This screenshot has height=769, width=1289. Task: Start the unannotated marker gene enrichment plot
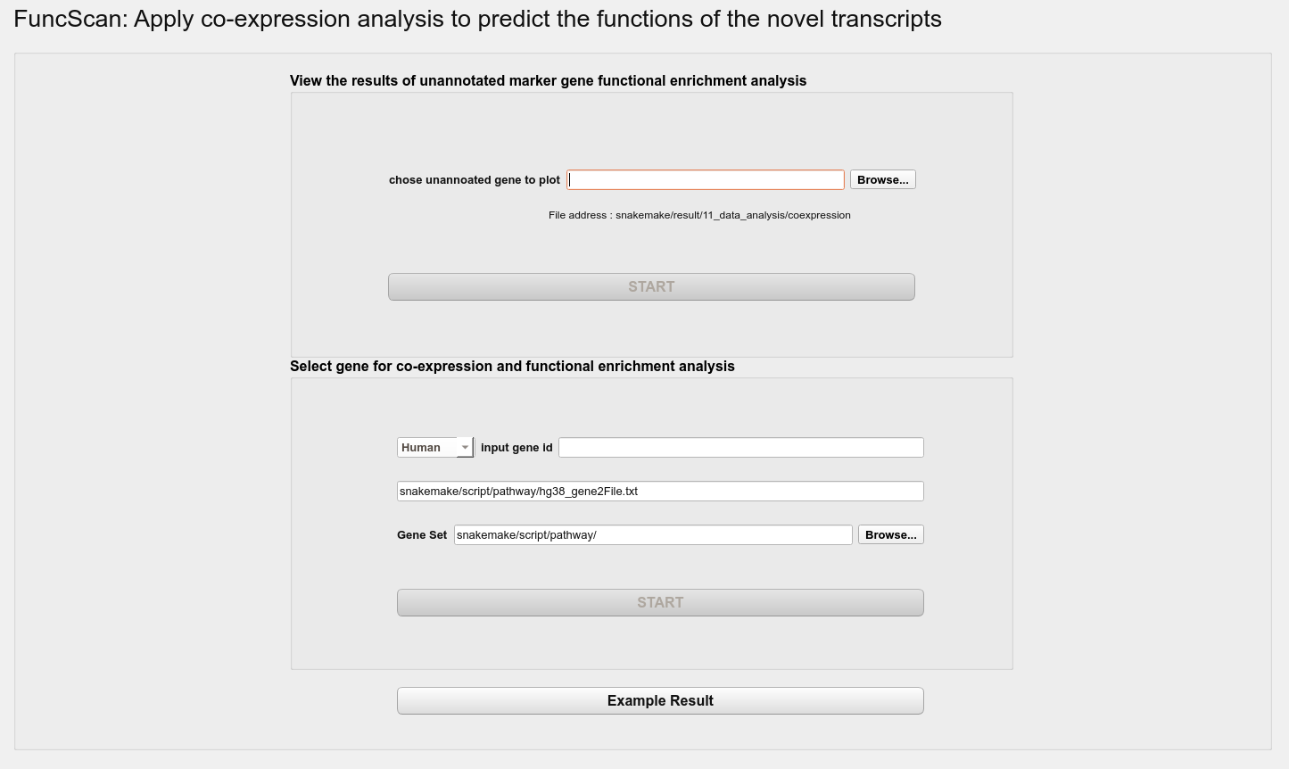651,287
